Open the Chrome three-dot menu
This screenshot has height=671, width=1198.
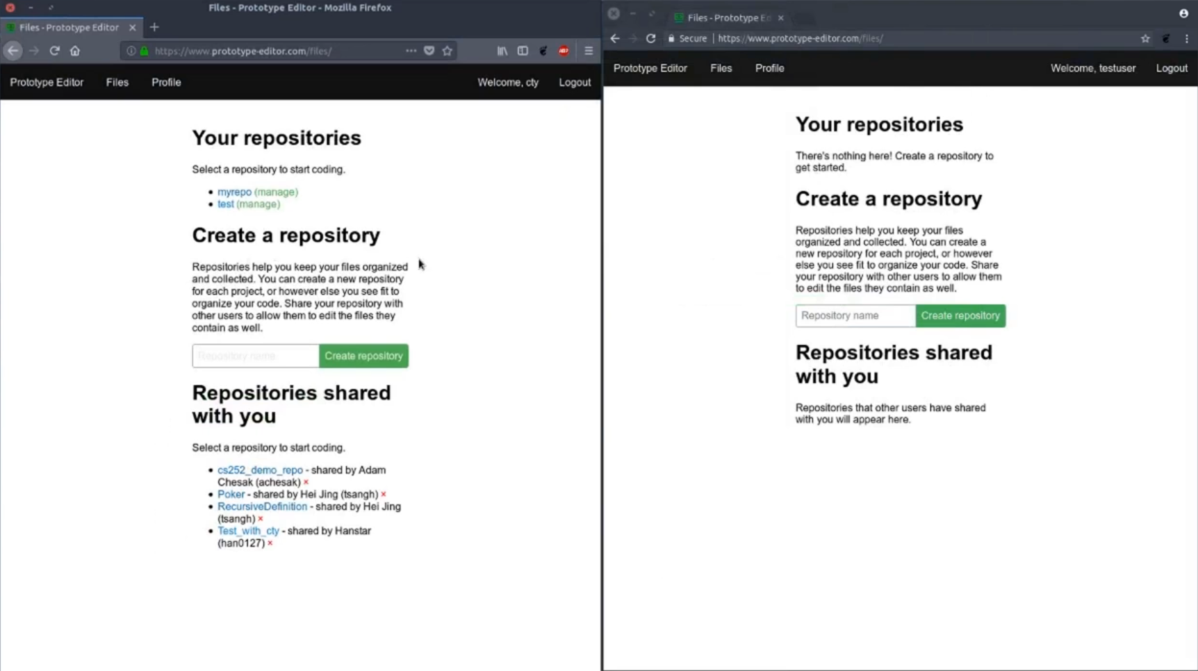click(x=1186, y=38)
